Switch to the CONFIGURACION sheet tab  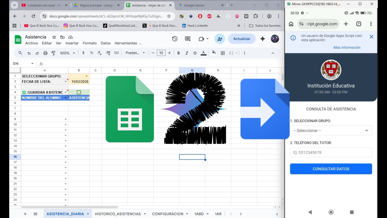pos(167,214)
